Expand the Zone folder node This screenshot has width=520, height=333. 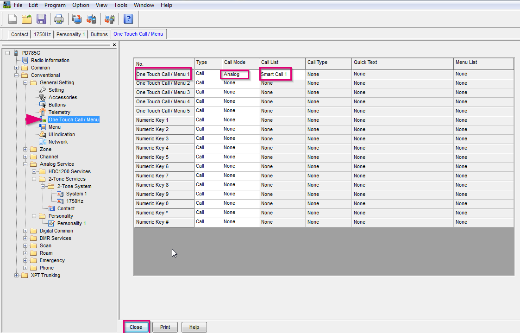click(25, 149)
